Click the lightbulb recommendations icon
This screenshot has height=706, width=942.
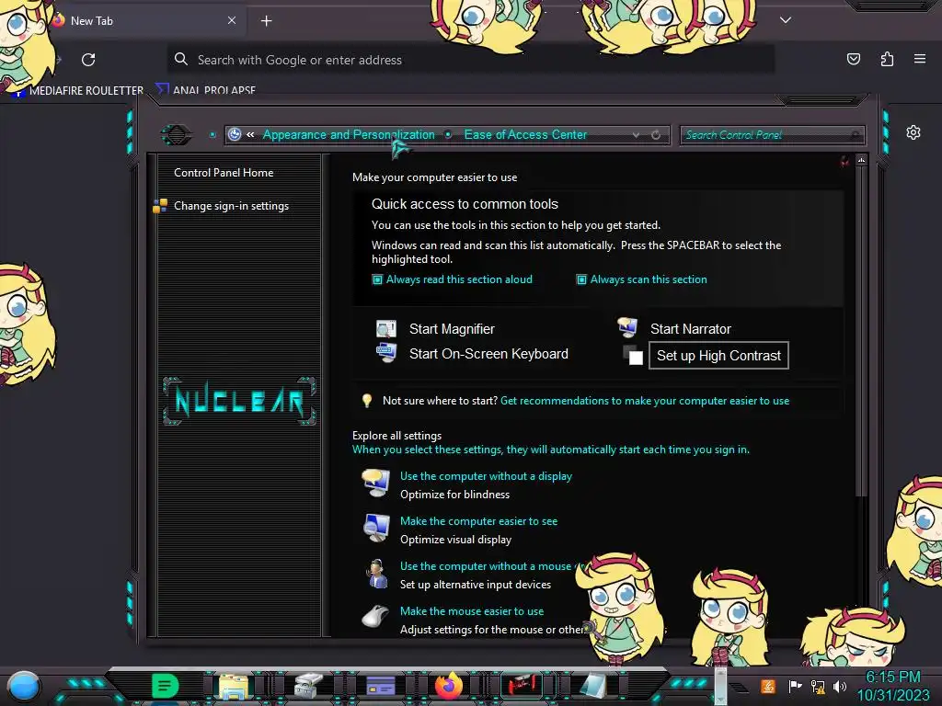(366, 401)
